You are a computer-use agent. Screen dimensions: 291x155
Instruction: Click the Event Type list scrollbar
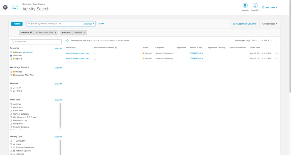[x=60, y=116]
